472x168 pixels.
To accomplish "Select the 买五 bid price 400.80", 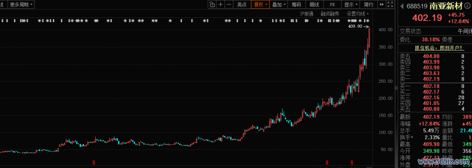I will pyautogui.click(x=431, y=109).
